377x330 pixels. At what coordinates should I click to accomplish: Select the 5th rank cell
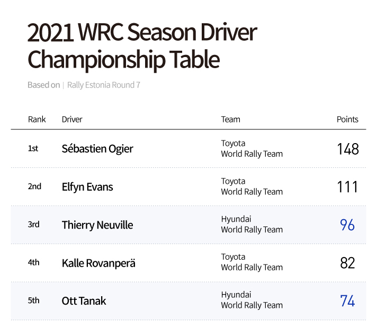pos(33,301)
